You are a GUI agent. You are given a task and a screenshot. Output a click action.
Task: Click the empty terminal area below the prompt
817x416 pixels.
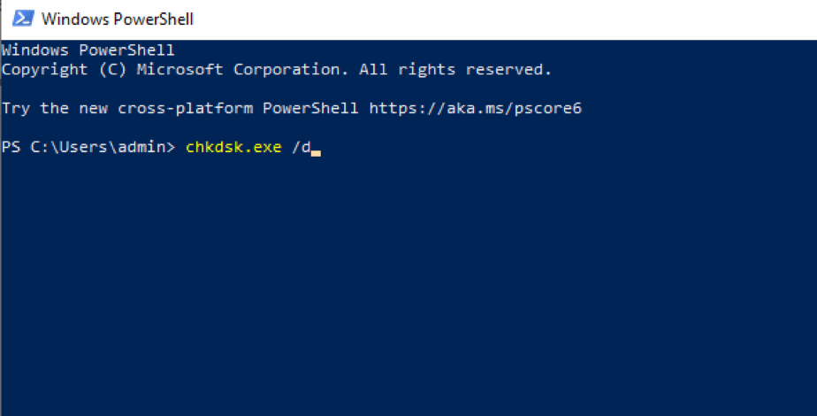(408, 287)
